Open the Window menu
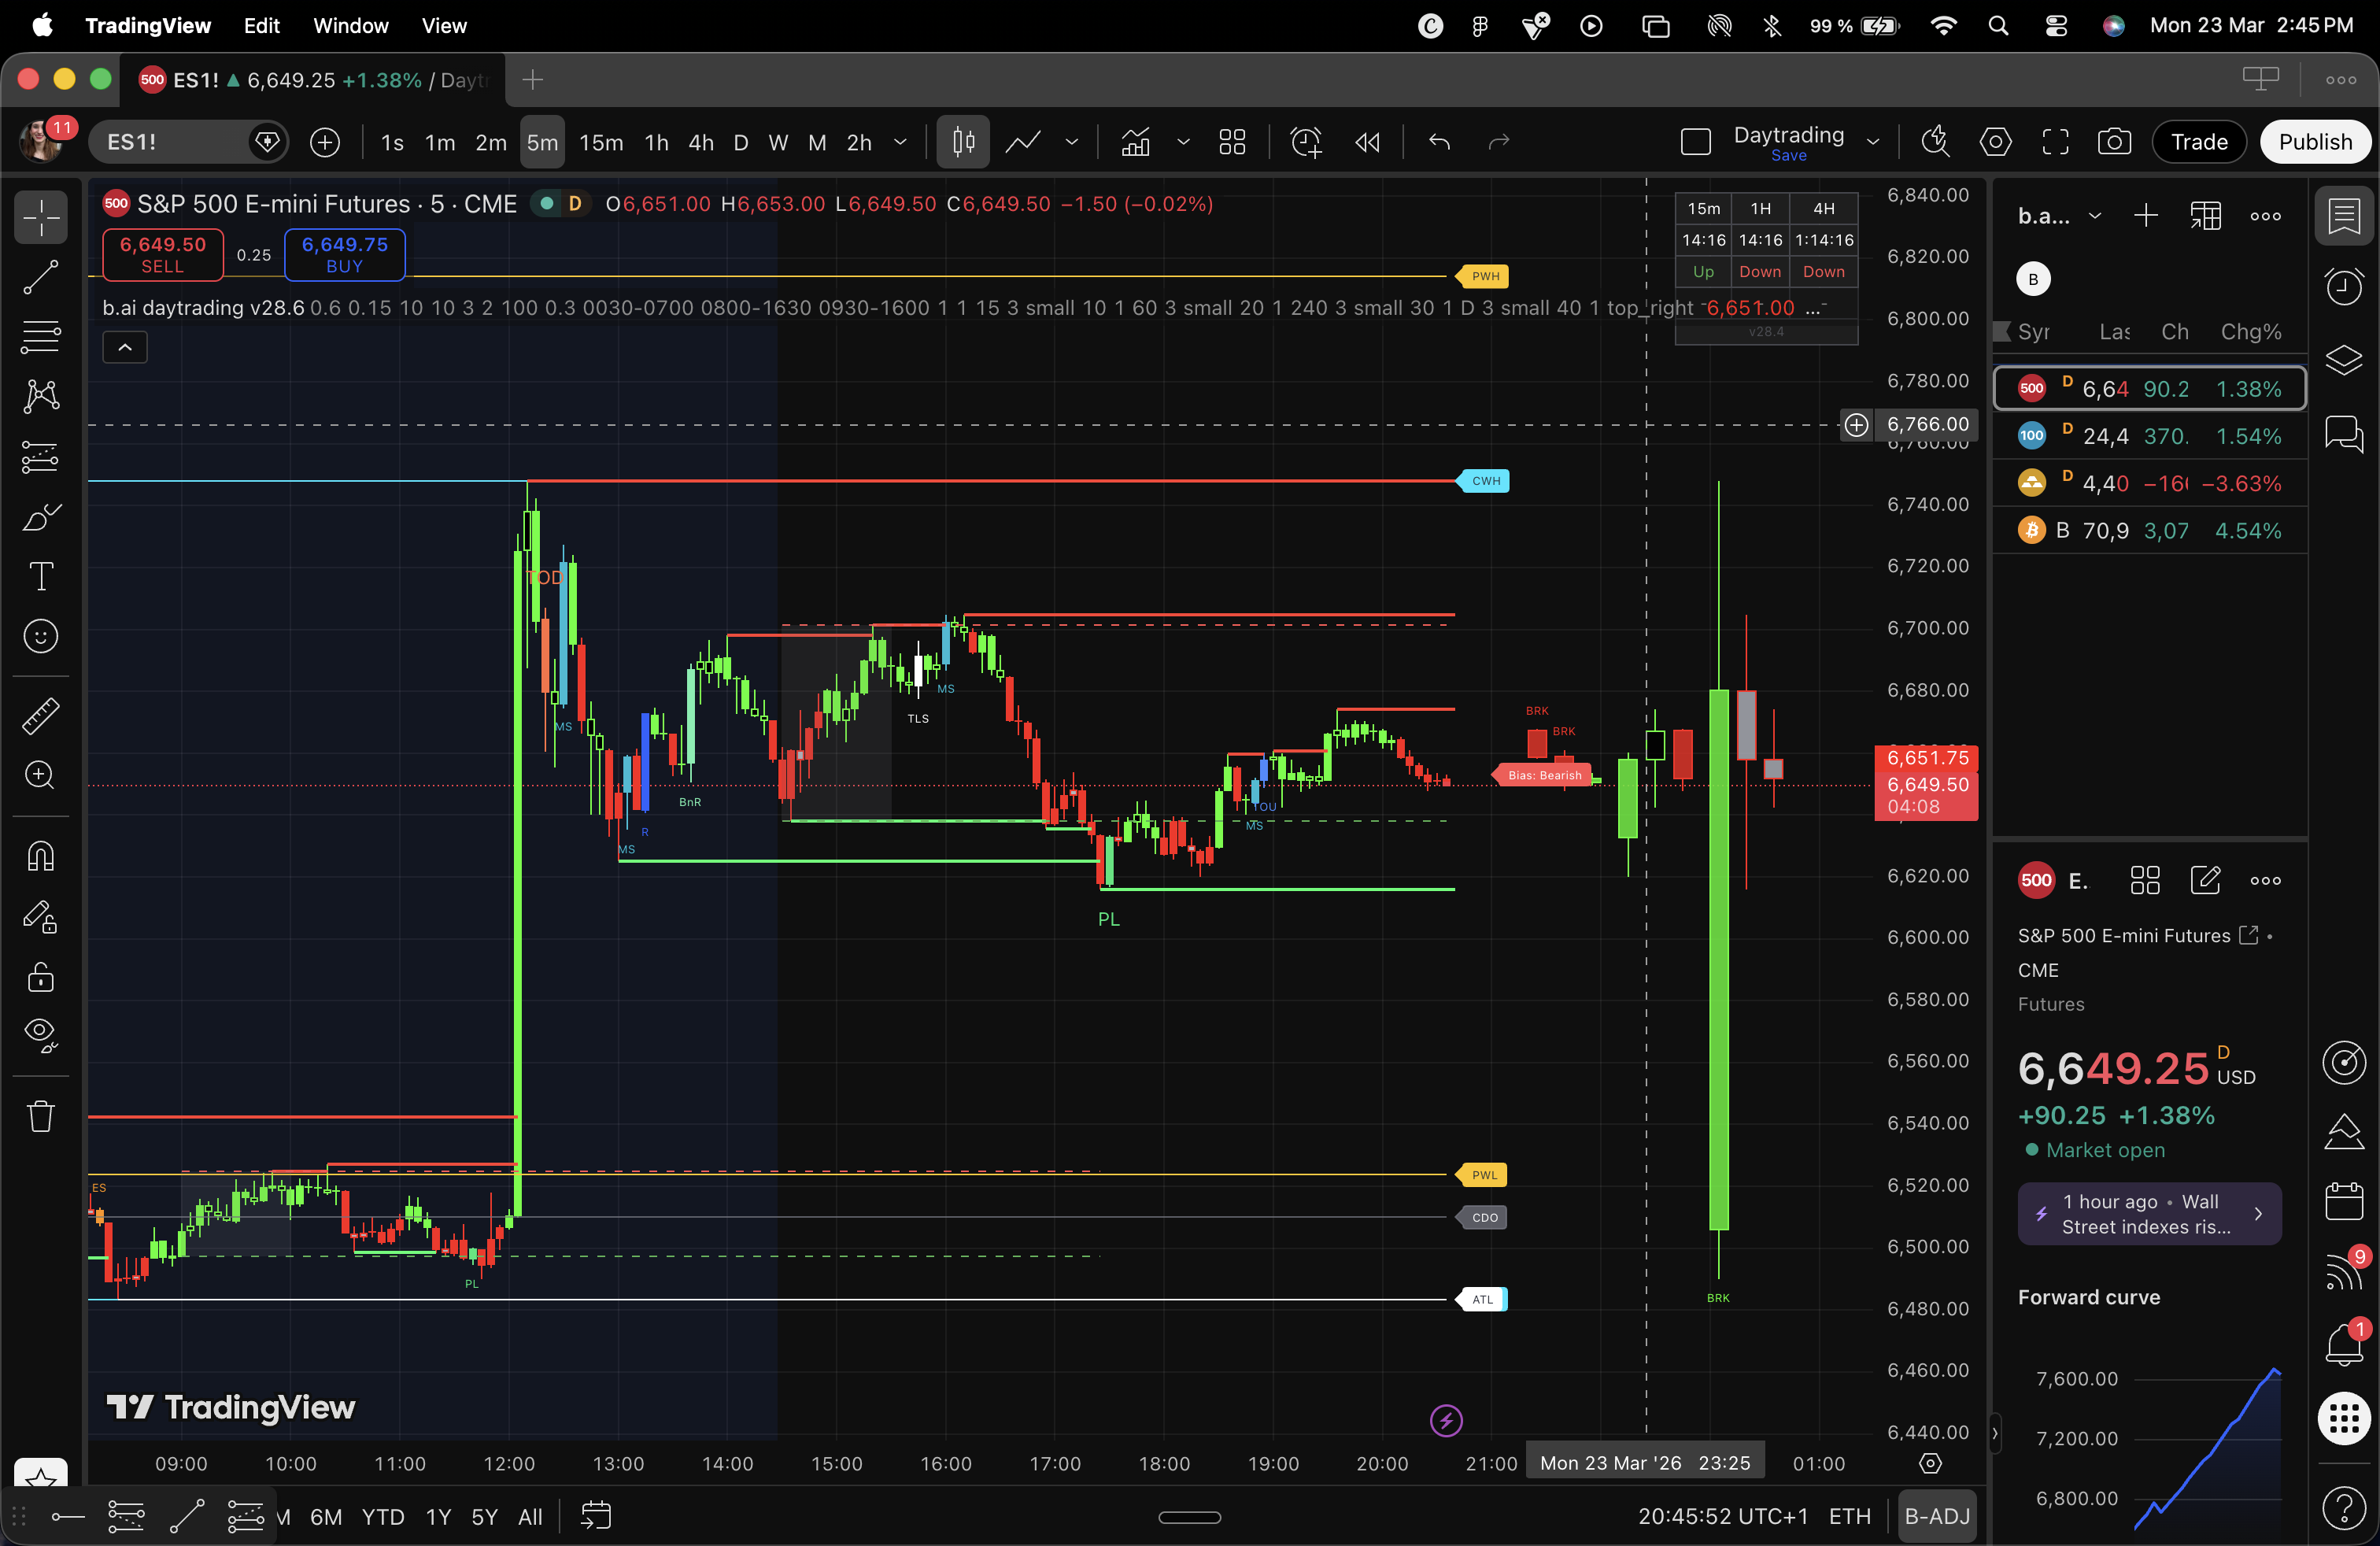 tap(350, 25)
